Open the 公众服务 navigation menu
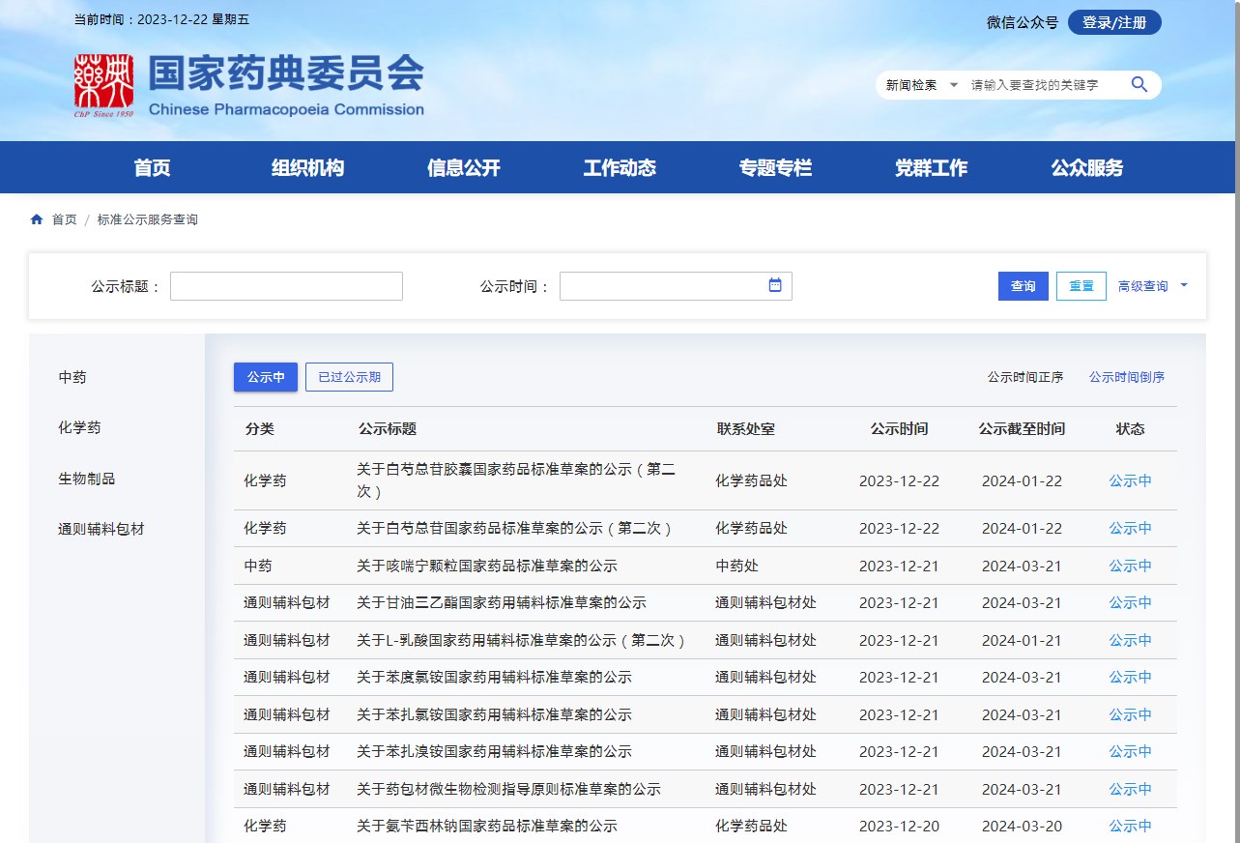 1087,167
